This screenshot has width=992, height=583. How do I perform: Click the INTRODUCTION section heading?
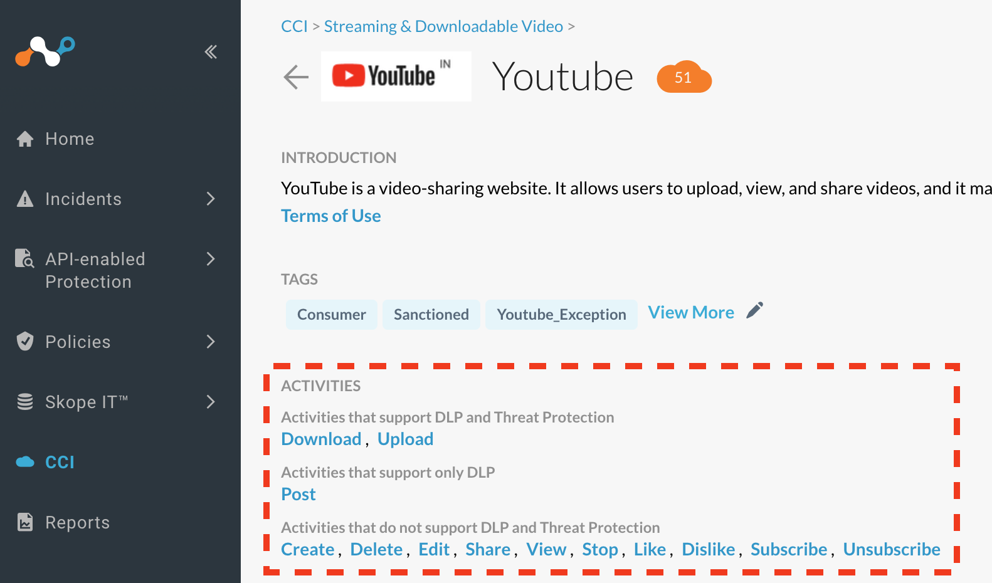339,157
